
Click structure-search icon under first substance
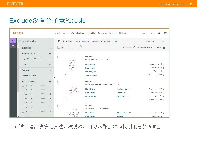coord(65,74)
